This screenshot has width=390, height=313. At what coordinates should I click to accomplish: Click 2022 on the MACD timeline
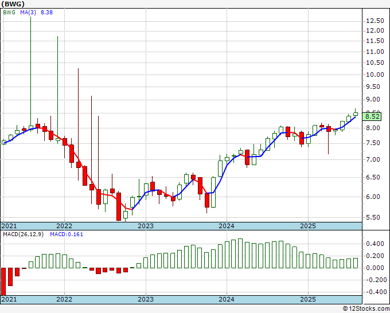tap(64, 299)
